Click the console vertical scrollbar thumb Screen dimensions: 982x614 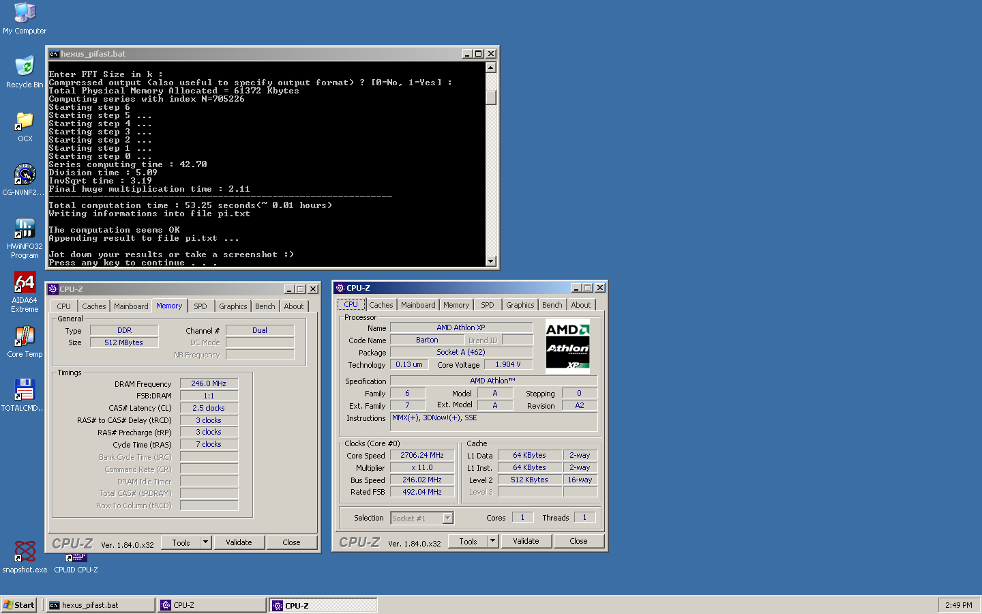pos(490,98)
